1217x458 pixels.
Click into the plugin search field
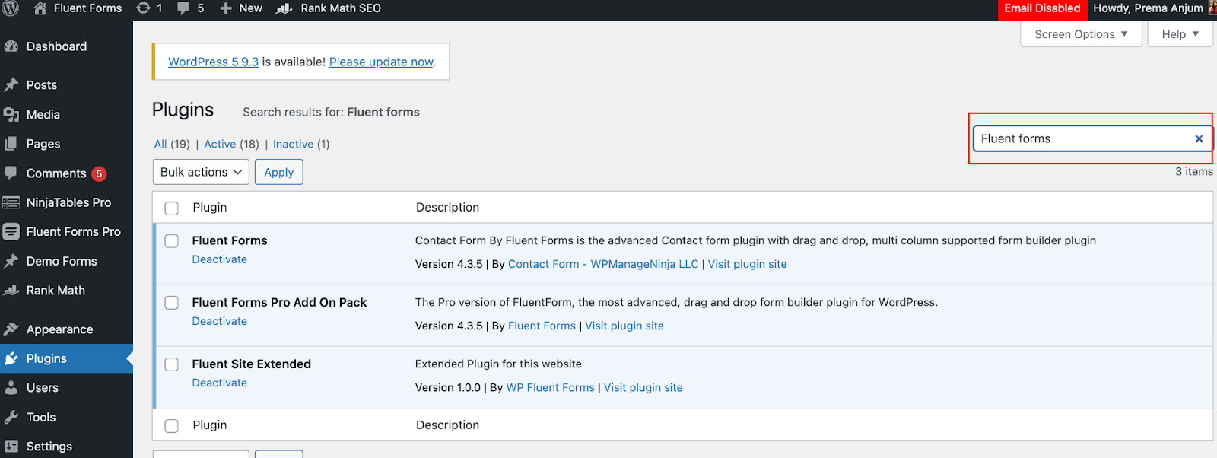(x=1080, y=138)
